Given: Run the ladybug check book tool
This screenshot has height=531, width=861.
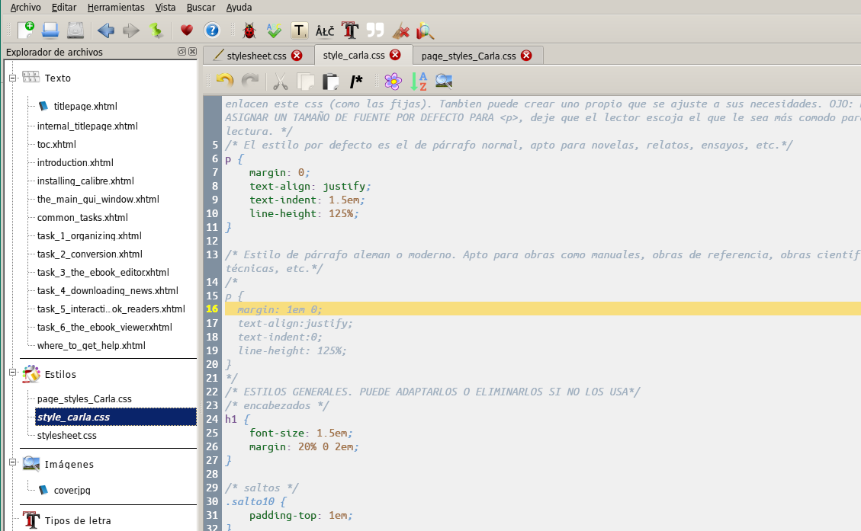Looking at the screenshot, I should (249, 30).
